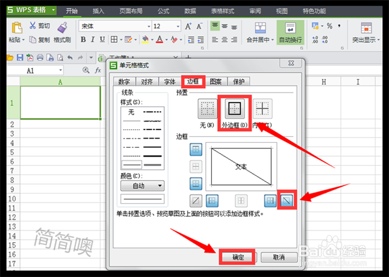Viewport: 389px width, 277px height.
Task: Click the undo arrow icon
Action: (70, 58)
